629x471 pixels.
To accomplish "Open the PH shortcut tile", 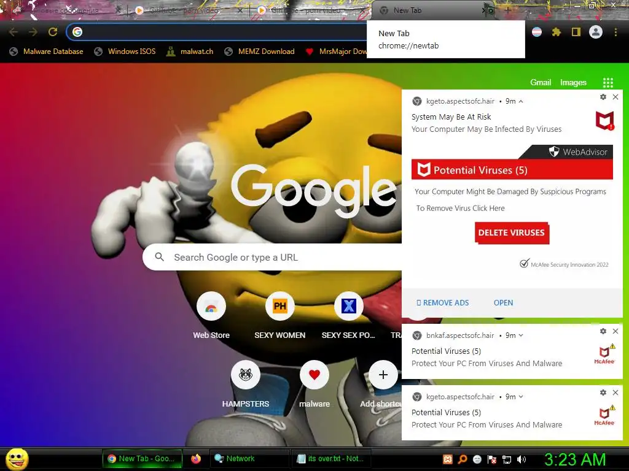I will point(279,316).
